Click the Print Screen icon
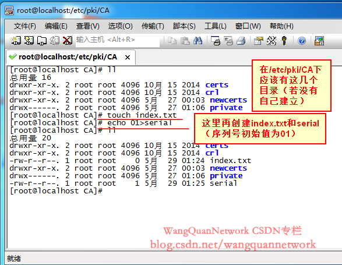The width and height of the screenshot is (342, 265). coord(216,41)
